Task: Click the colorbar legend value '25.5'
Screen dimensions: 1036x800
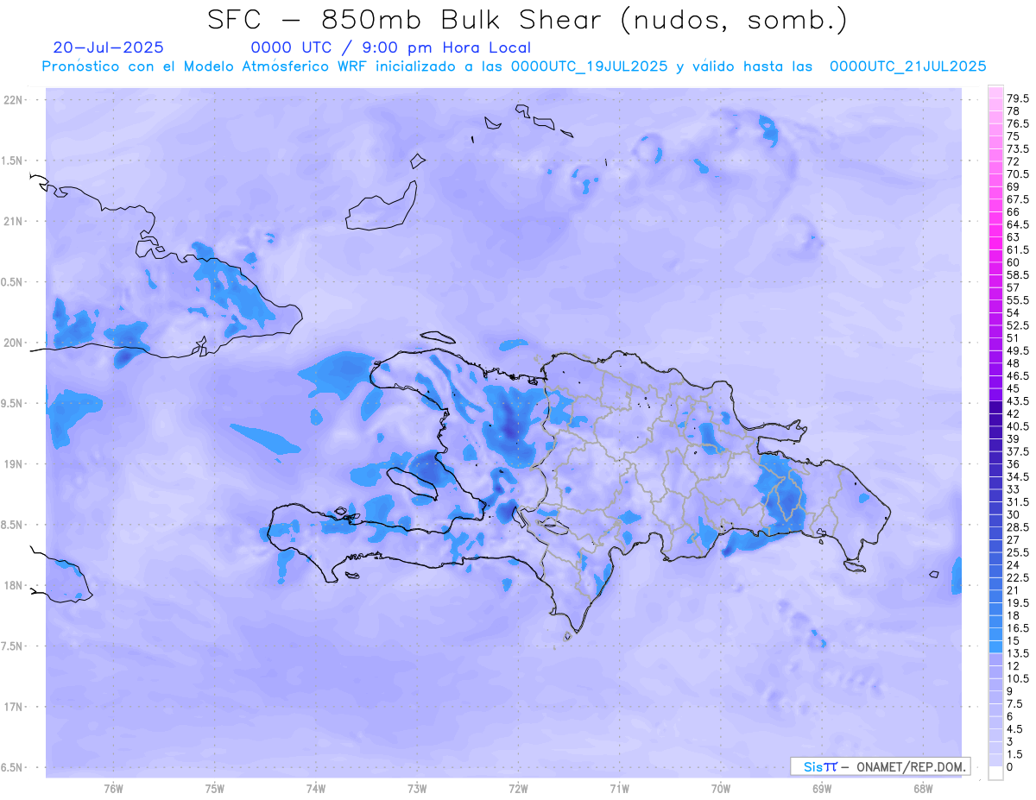Action: click(1019, 552)
